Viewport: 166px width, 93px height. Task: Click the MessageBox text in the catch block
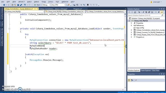click(x=36, y=60)
